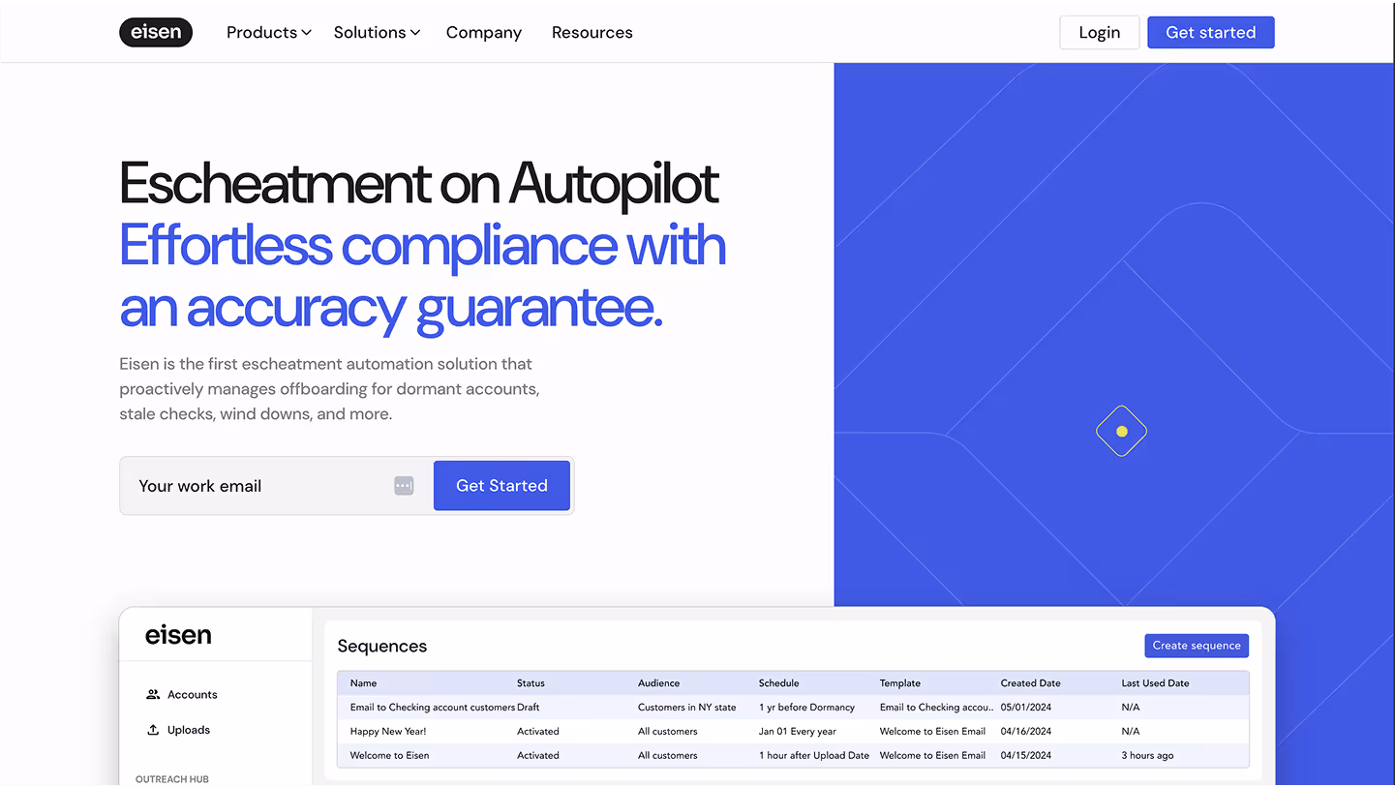Click the Template column header
Screen dimensions: 1395x786
point(900,683)
